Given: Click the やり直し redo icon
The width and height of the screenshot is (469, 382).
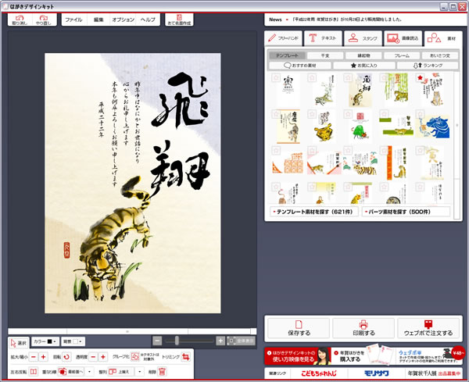Looking at the screenshot, I should 44,20.
